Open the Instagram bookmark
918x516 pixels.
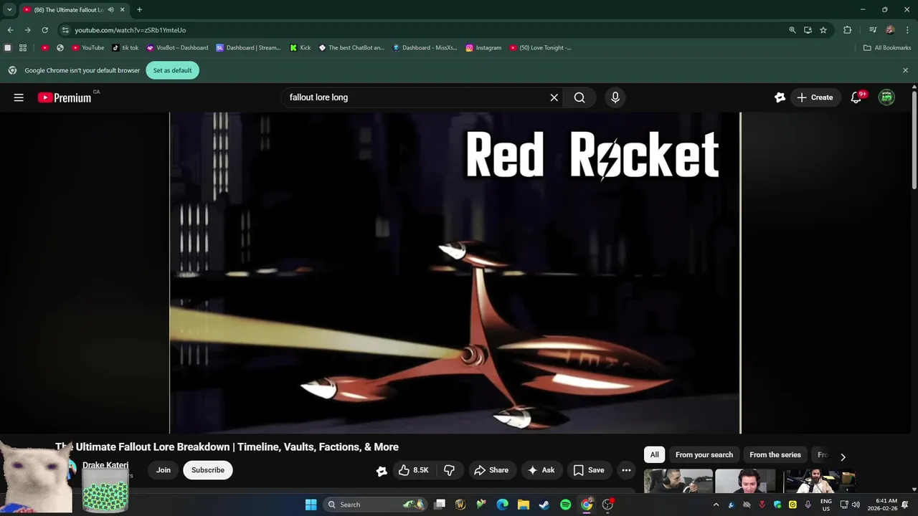coord(483,48)
